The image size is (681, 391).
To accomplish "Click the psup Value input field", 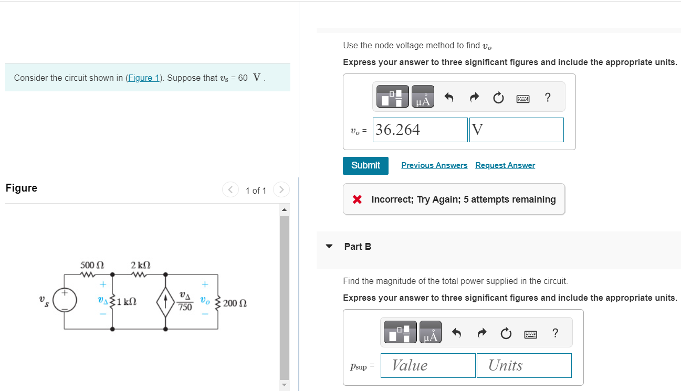I will [x=428, y=365].
